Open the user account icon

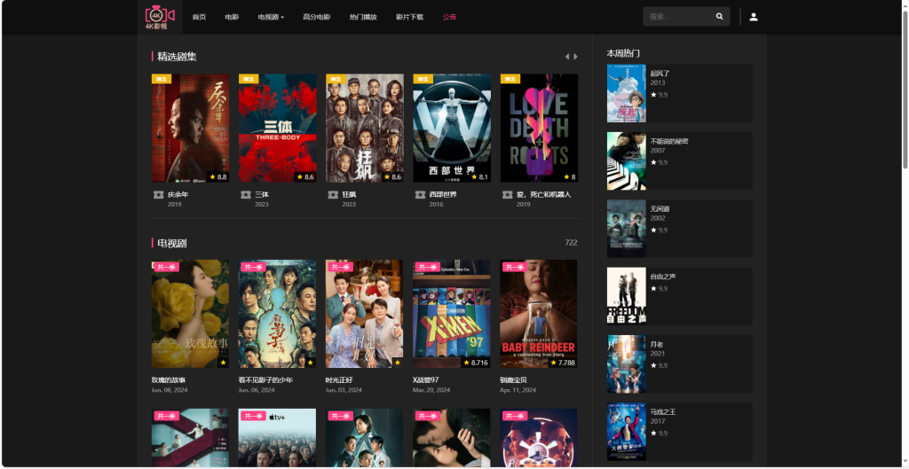[754, 17]
